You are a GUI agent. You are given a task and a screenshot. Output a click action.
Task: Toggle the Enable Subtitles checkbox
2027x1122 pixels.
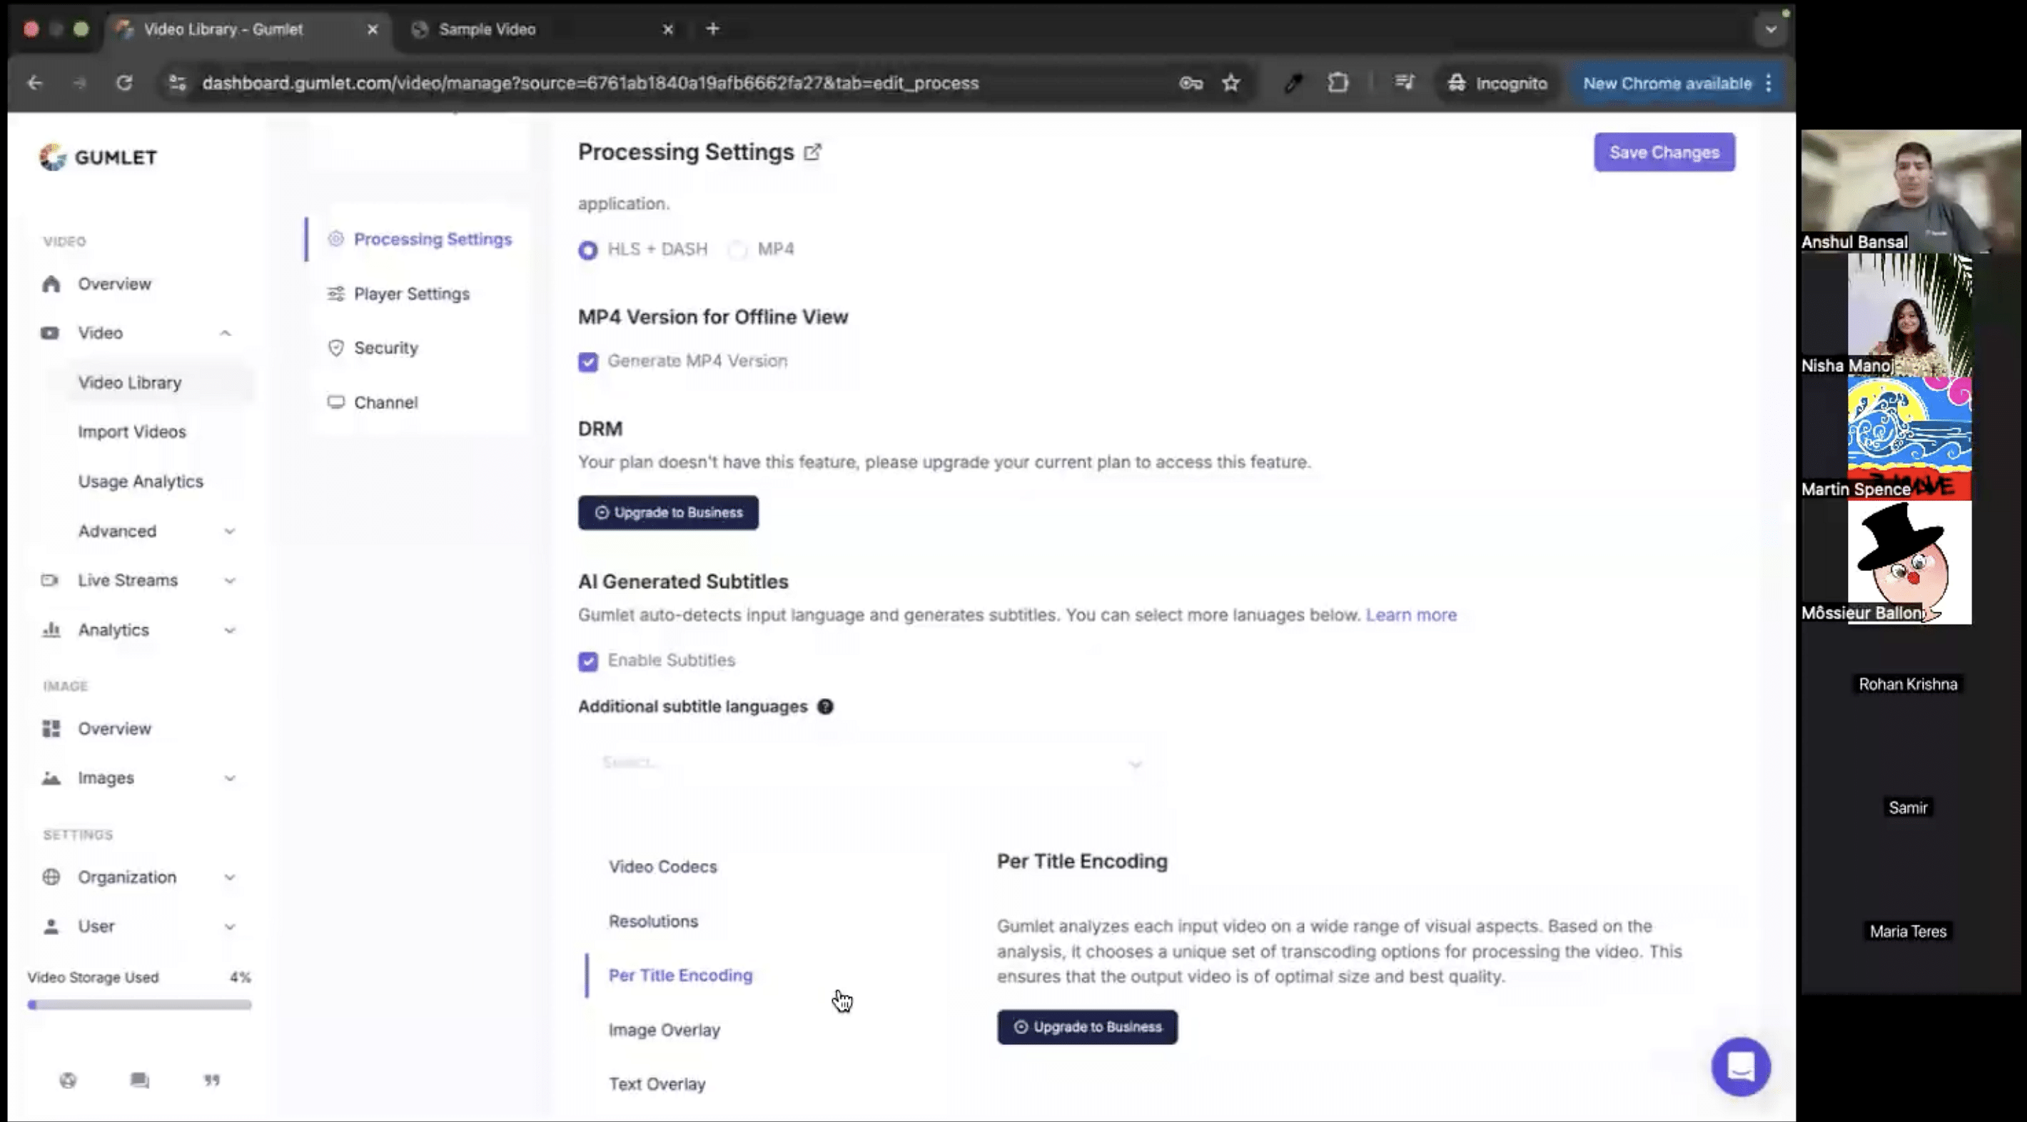pyautogui.click(x=588, y=661)
